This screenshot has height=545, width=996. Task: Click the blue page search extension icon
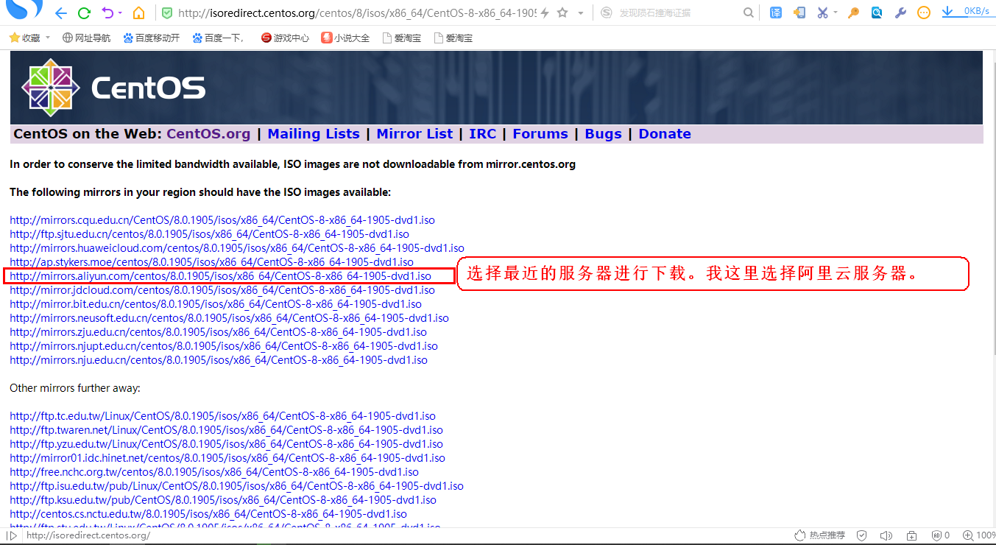tap(877, 13)
